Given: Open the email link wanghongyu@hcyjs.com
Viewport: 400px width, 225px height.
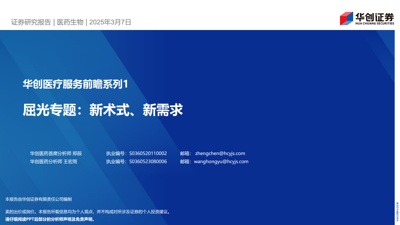Looking at the screenshot, I should point(221,162).
